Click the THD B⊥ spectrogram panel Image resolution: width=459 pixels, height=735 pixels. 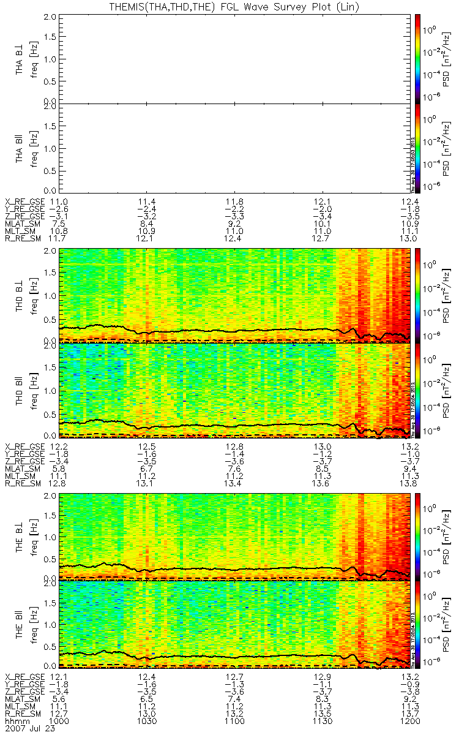coord(233,295)
